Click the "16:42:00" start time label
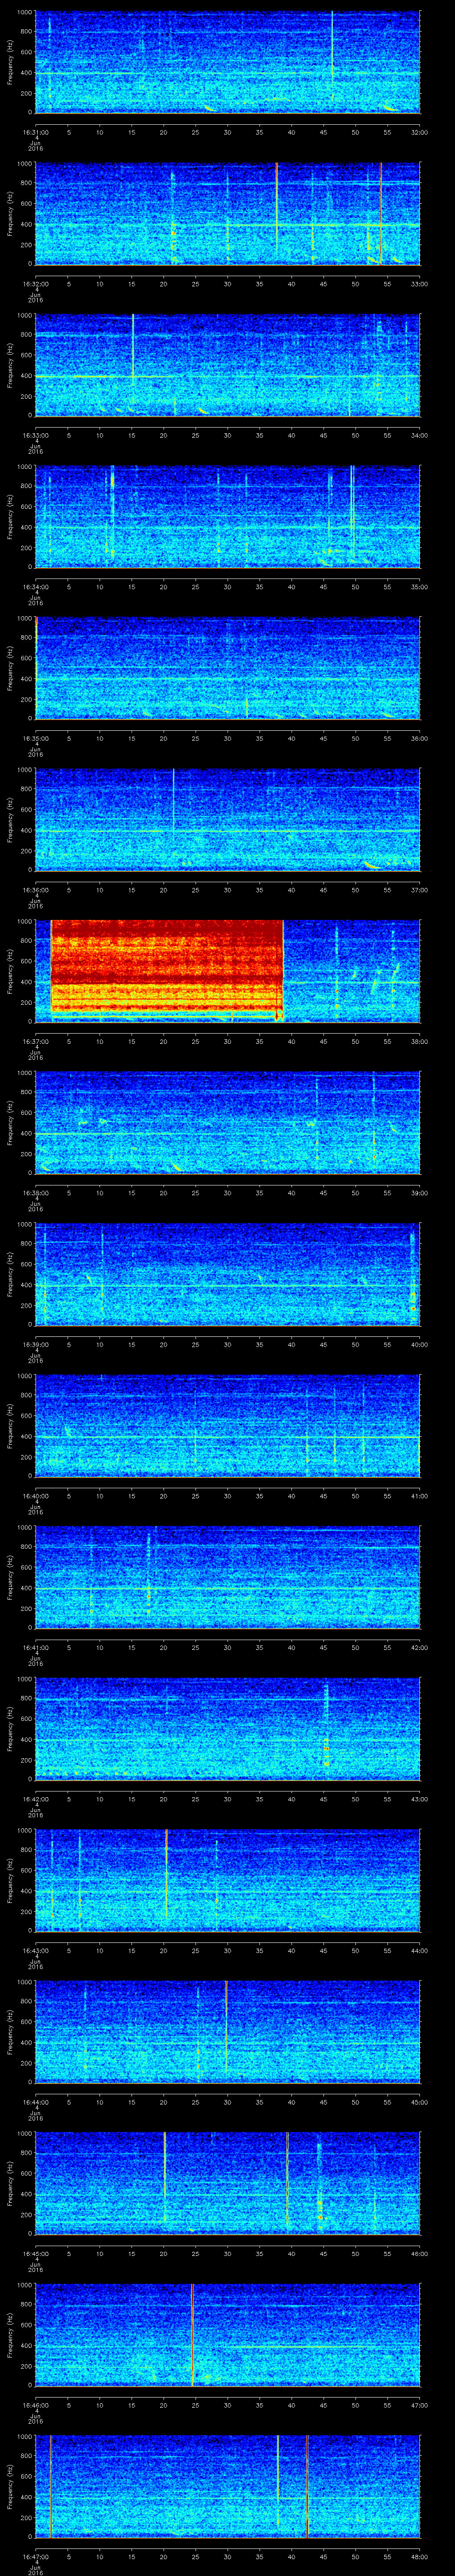The image size is (455, 2576). coord(35,1798)
